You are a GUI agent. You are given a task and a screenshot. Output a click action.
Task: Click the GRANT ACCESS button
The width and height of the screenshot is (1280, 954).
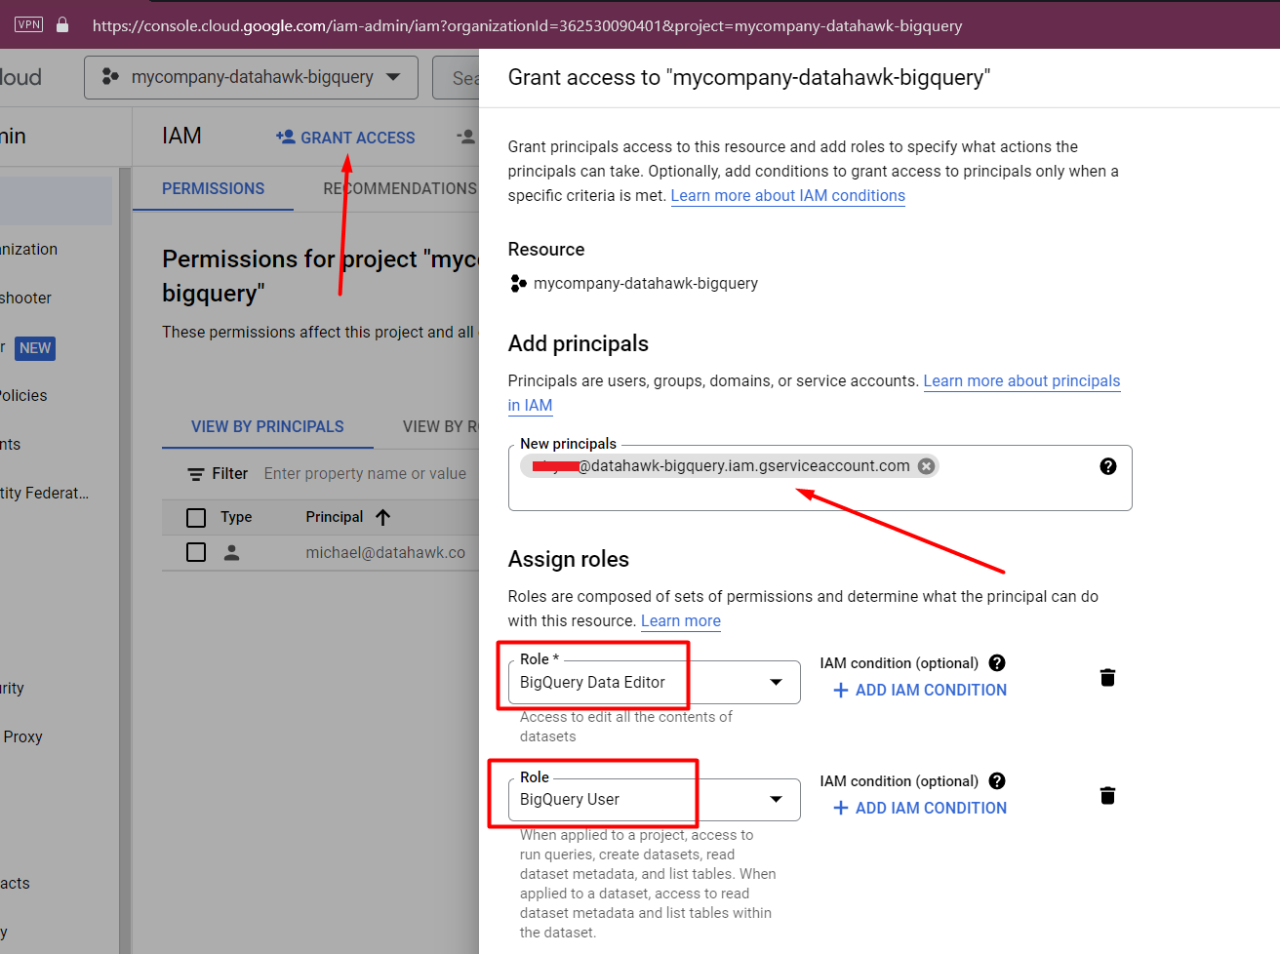(346, 138)
